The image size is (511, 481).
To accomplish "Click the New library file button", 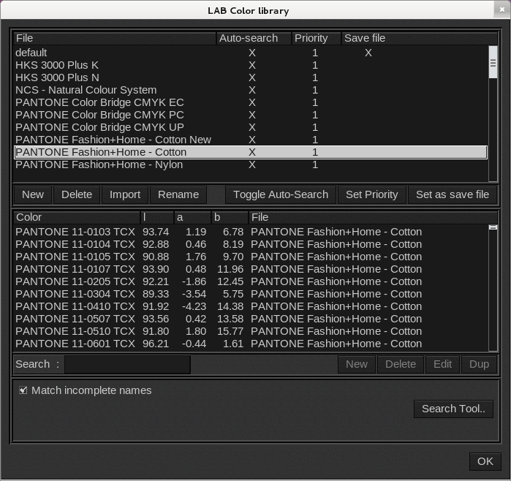I will 33,194.
